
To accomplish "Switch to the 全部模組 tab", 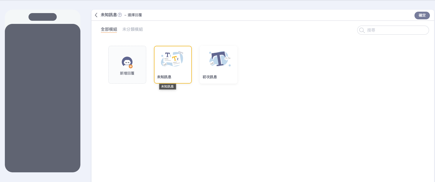I will tap(109, 29).
